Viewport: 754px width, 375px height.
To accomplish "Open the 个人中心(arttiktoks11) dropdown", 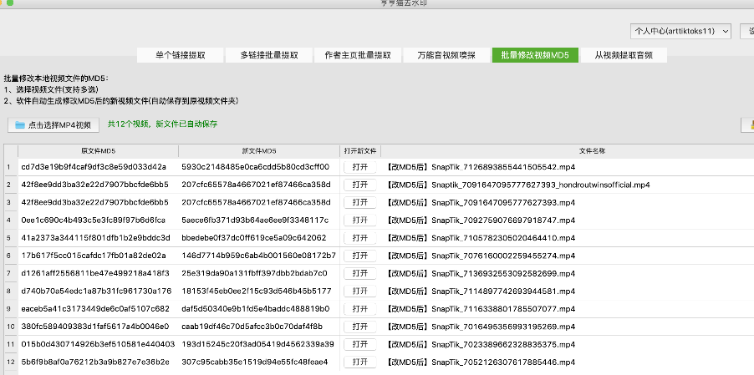I will (680, 31).
